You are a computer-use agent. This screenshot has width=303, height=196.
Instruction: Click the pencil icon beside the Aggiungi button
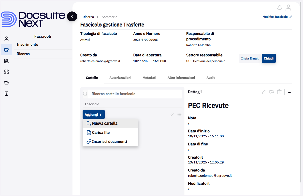(x=172, y=114)
